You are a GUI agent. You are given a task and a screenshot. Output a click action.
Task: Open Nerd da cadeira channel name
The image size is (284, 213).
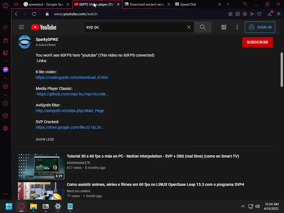[78, 191]
